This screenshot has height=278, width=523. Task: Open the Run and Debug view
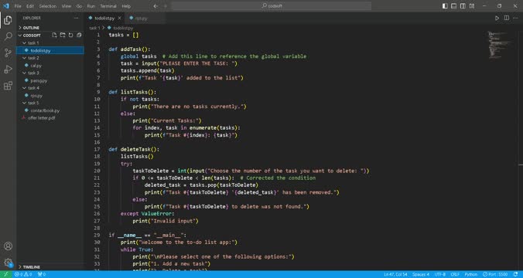(x=8, y=69)
